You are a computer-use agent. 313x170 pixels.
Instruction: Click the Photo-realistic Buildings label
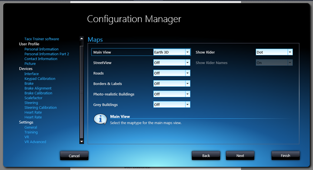point(114,94)
